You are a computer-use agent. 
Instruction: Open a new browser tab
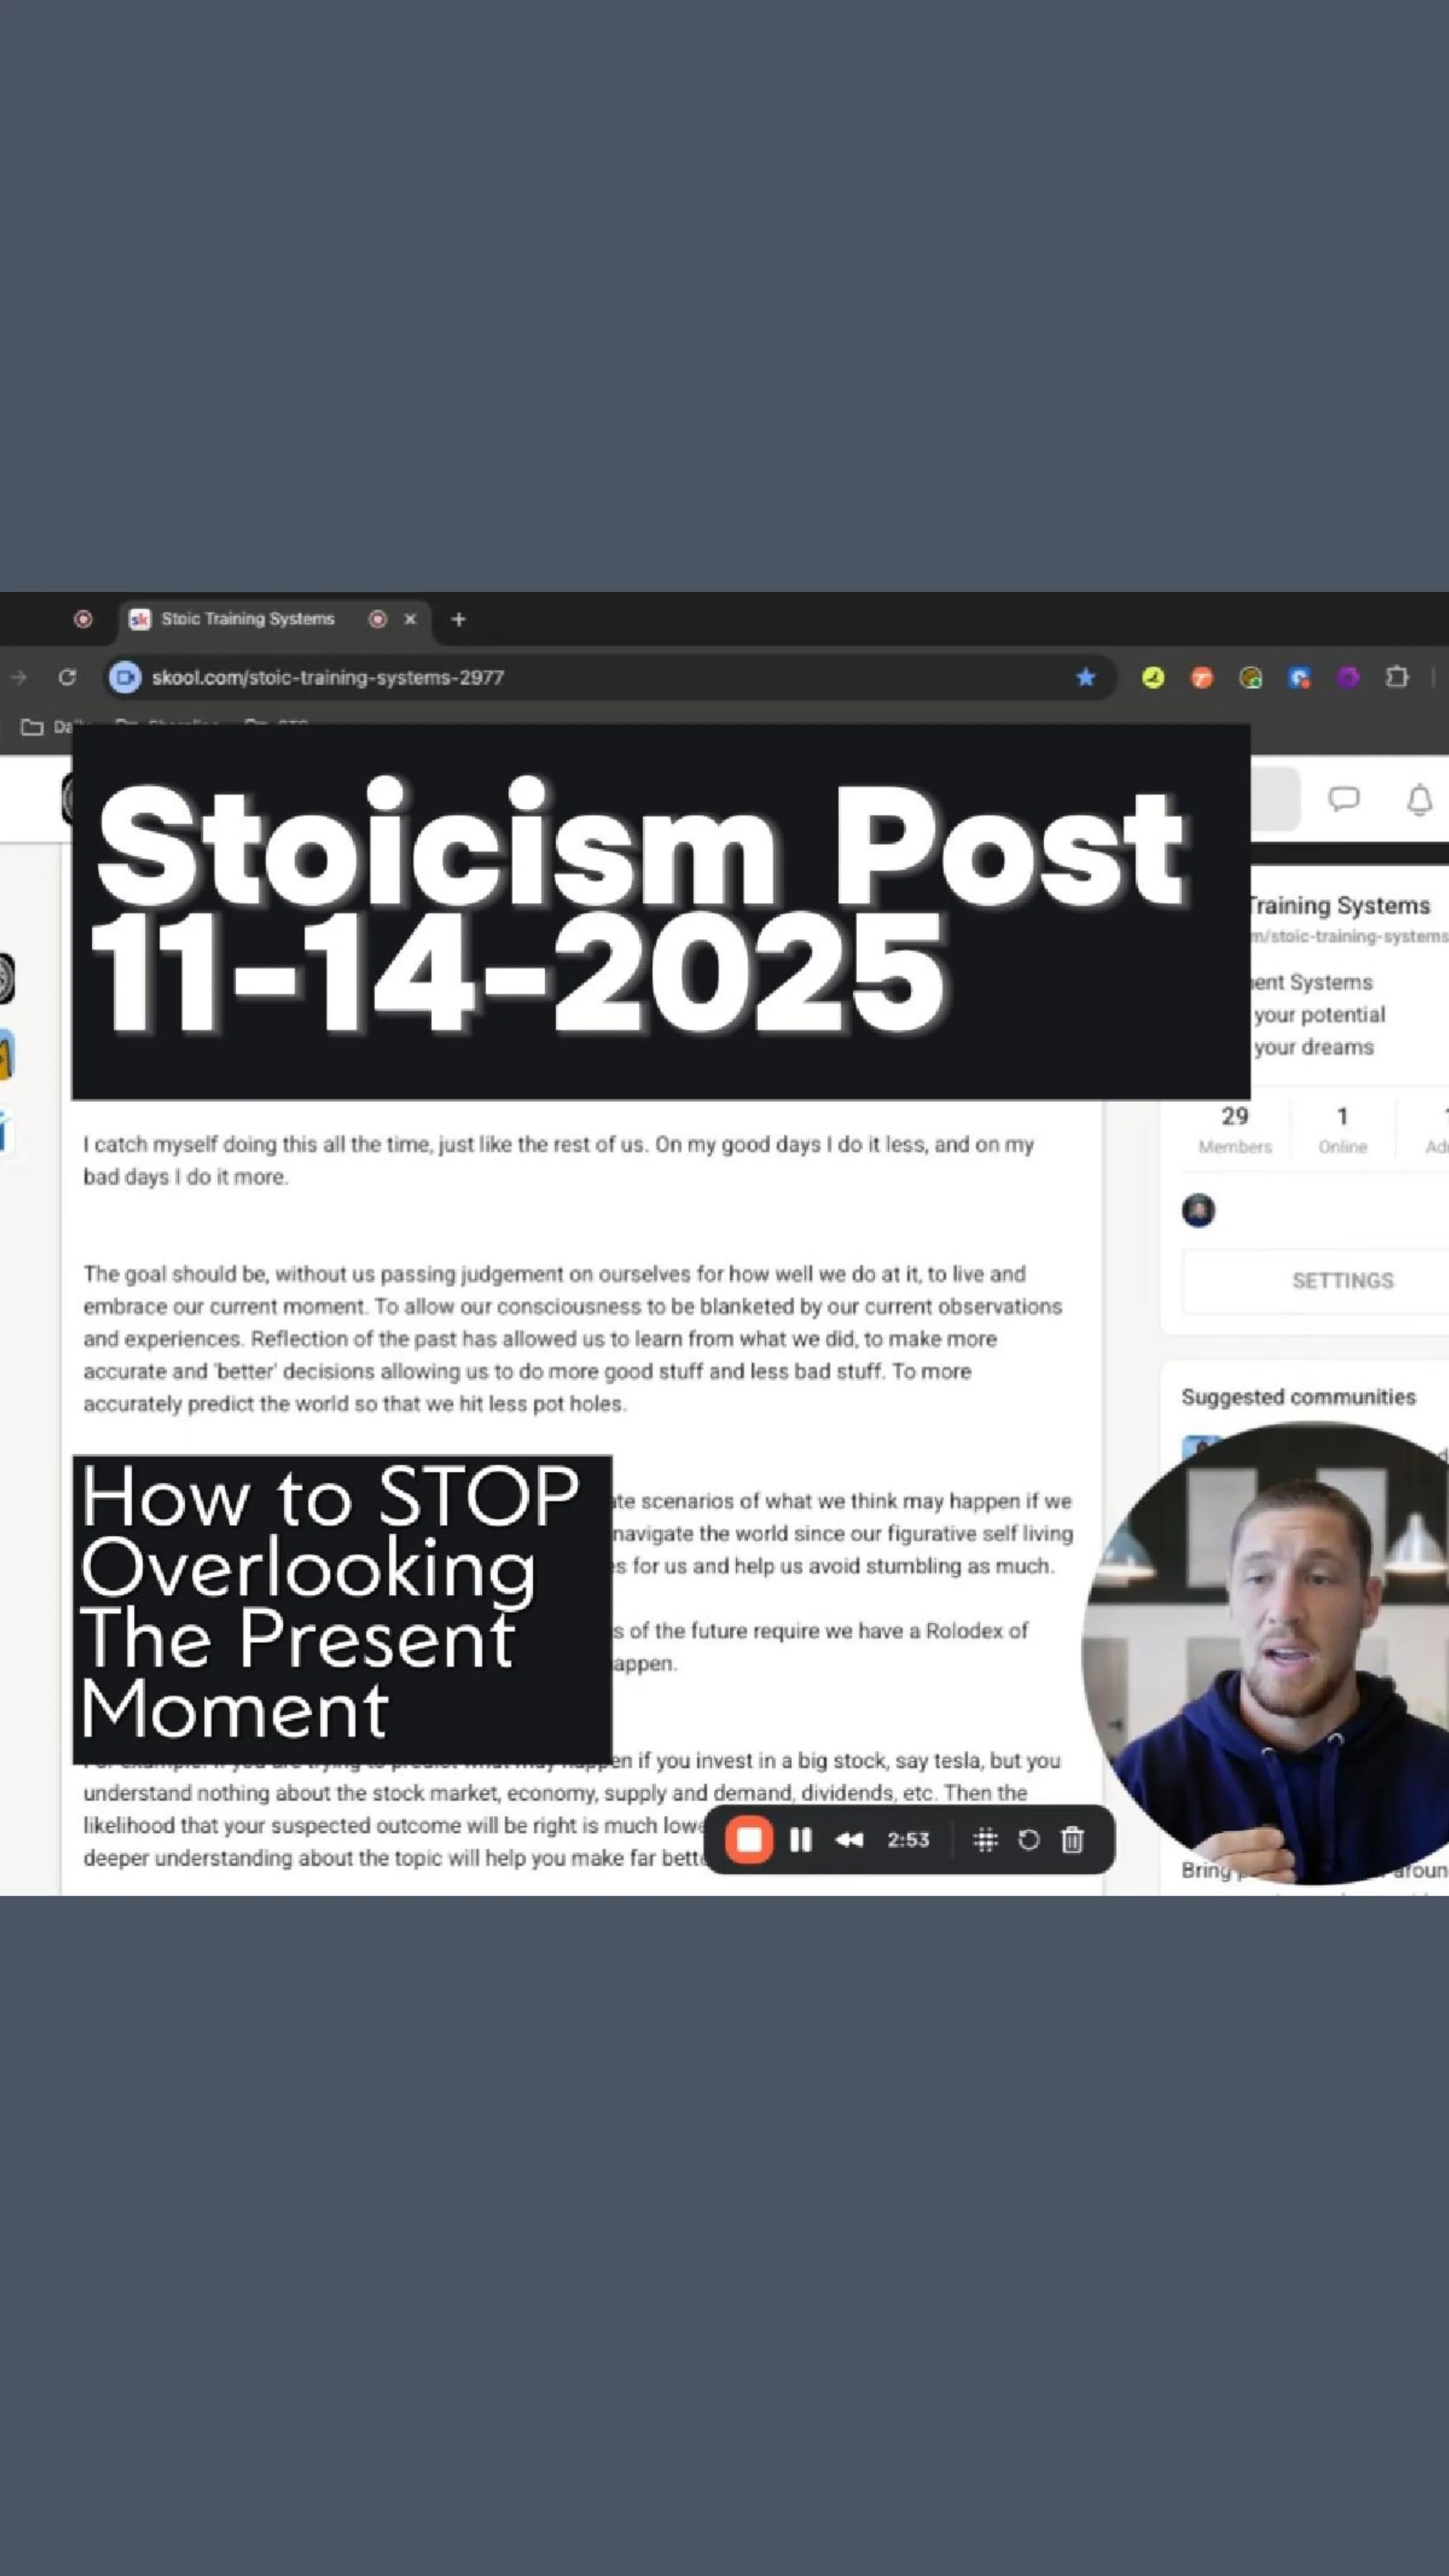(x=458, y=619)
